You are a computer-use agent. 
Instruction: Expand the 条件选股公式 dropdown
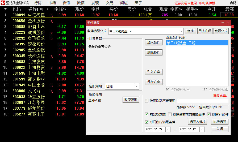tap(181, 31)
